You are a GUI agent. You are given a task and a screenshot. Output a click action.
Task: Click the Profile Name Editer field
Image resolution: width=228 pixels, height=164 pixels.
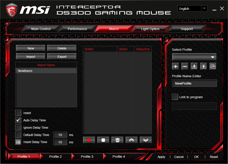194,83
